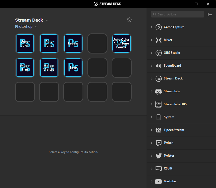Close the Stream Deck window
The image size is (216, 188).
(x=208, y=4)
